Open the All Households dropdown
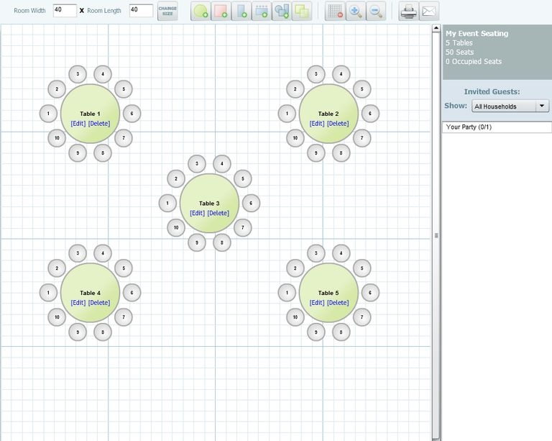The image size is (552, 441). point(510,106)
